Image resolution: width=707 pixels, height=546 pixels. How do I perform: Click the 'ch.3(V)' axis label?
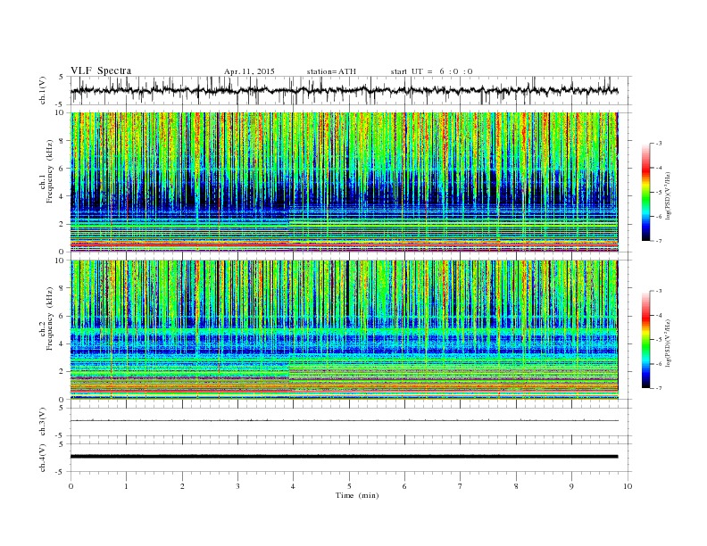coord(43,422)
